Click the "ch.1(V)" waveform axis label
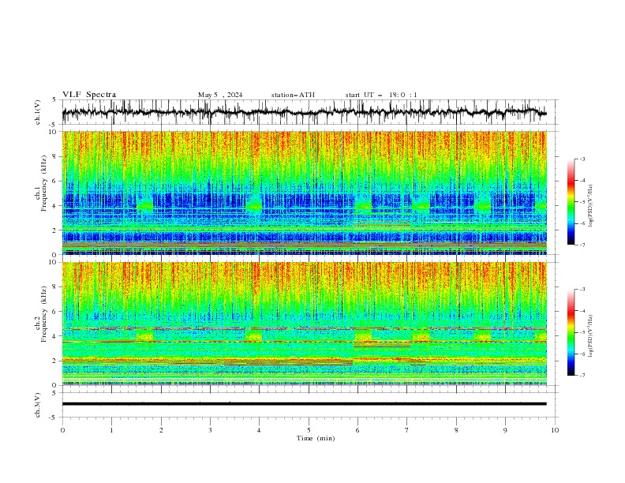The width and height of the screenshot is (625, 483). 38,112
